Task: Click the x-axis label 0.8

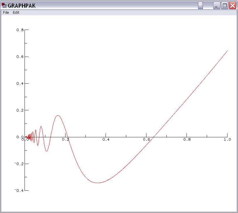Action: point(187,140)
